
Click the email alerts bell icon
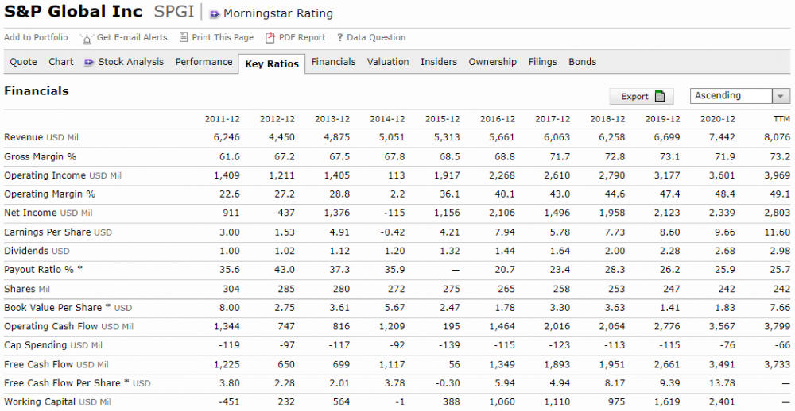click(x=87, y=38)
